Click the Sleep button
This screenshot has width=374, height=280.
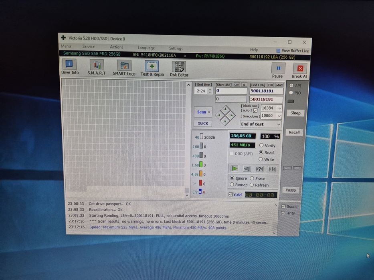[x=295, y=113]
